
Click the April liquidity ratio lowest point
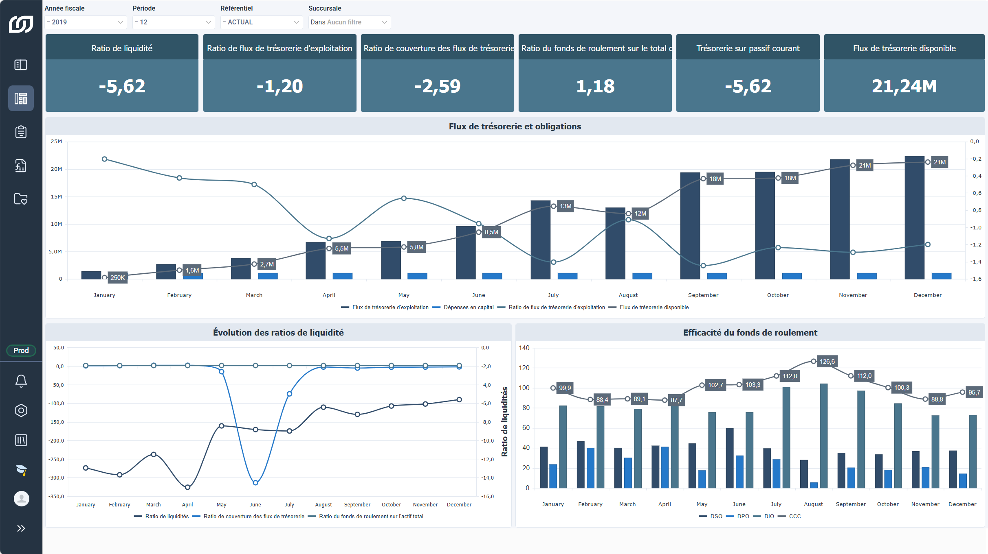[x=187, y=487]
